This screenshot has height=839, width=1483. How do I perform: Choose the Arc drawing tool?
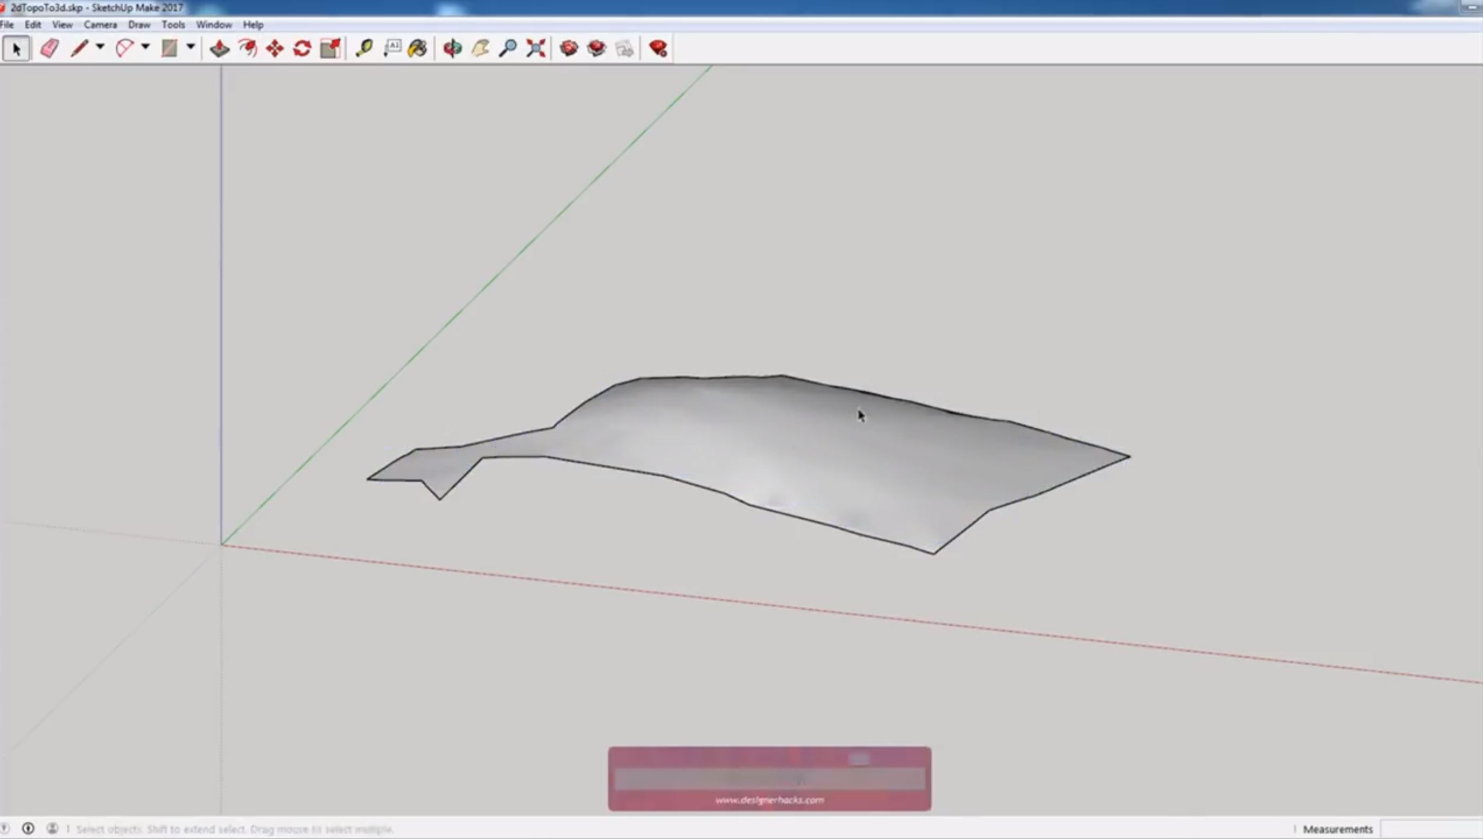(124, 48)
